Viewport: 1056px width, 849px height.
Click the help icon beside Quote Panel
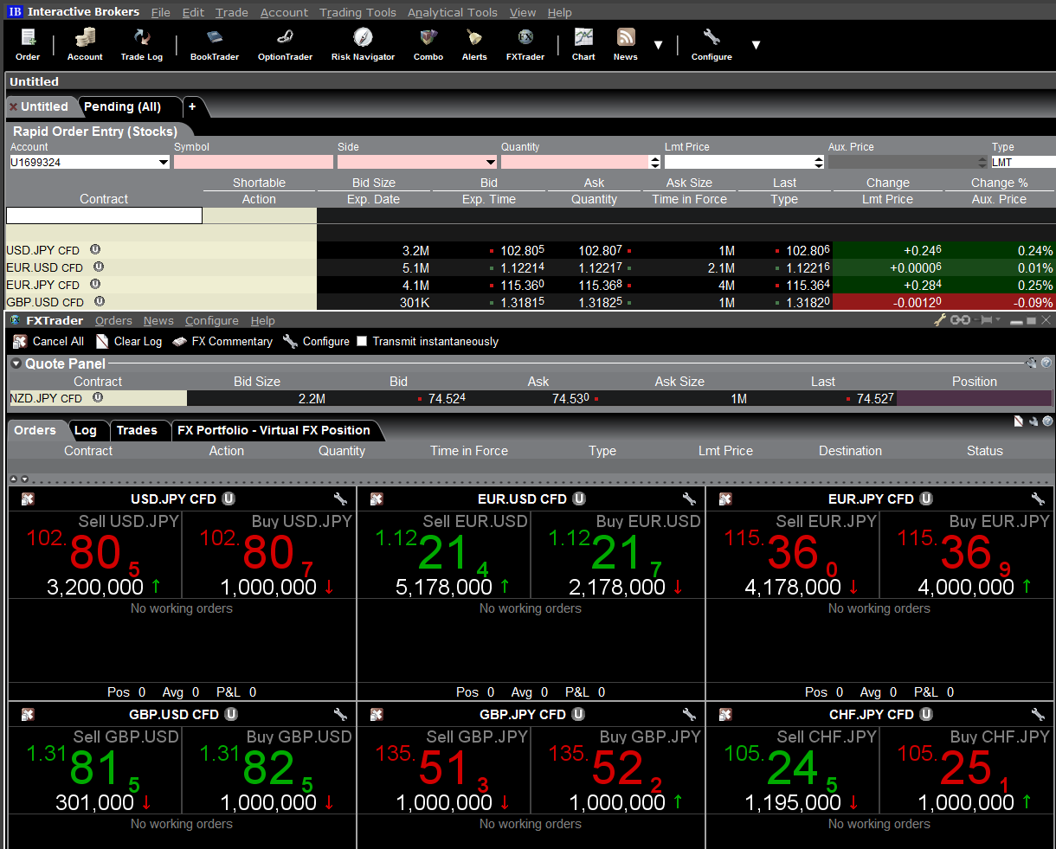click(x=1046, y=363)
